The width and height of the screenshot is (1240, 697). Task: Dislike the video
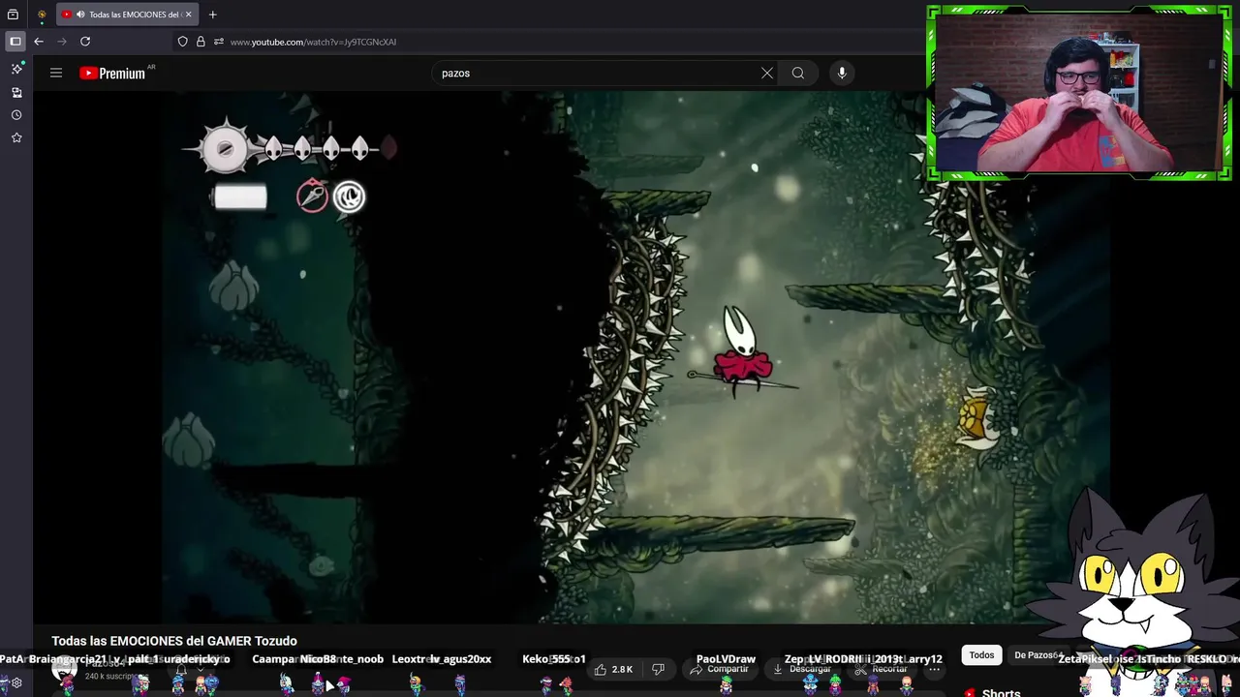click(x=658, y=669)
